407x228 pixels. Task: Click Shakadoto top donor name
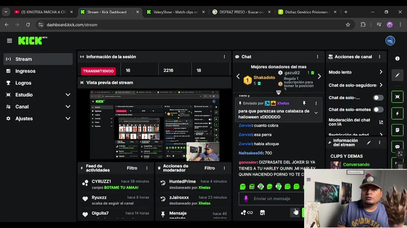click(264, 78)
